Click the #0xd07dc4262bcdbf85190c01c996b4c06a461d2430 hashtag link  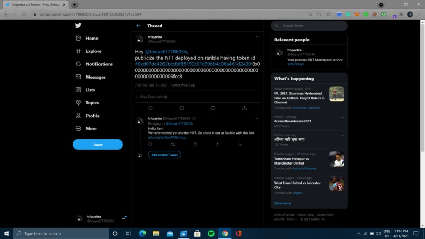click(193, 64)
